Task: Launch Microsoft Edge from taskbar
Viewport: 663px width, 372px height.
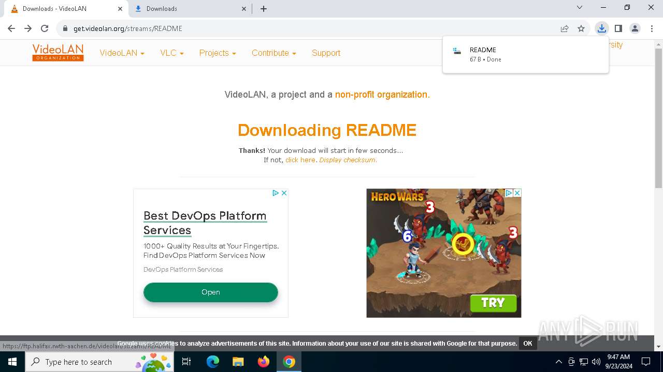Action: pos(213,362)
